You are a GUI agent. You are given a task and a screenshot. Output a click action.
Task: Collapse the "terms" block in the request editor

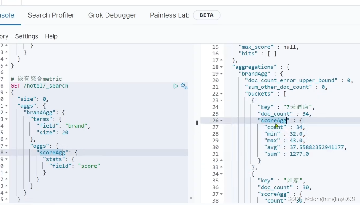(x=7, y=119)
